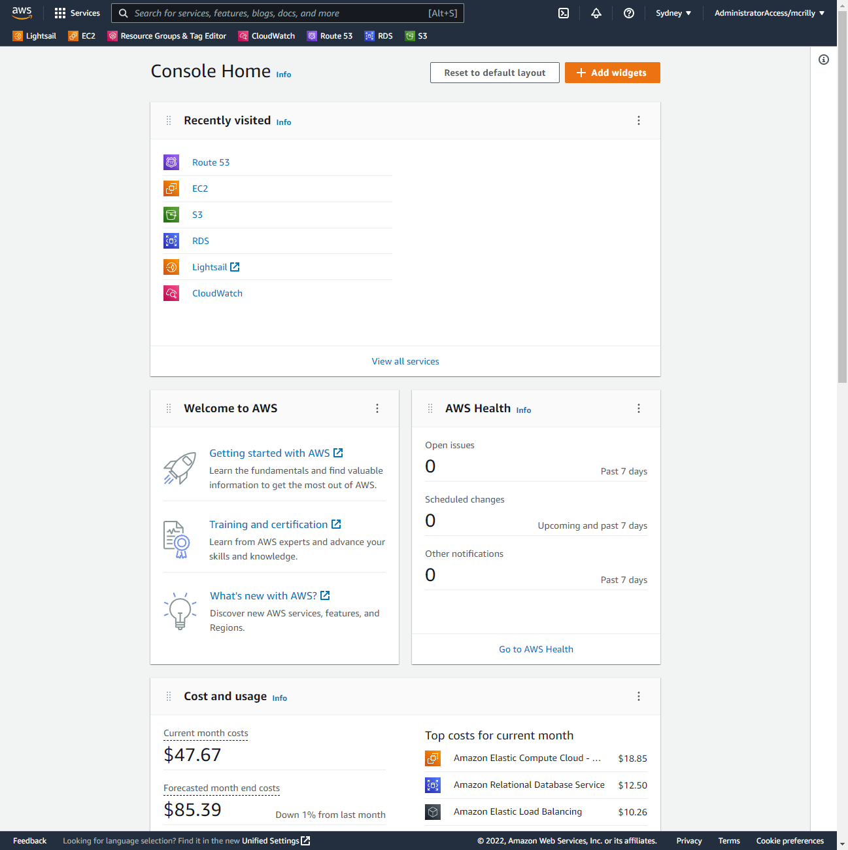Open the AWS logo home link
This screenshot has height=850, width=848.
pyautogui.click(x=22, y=13)
